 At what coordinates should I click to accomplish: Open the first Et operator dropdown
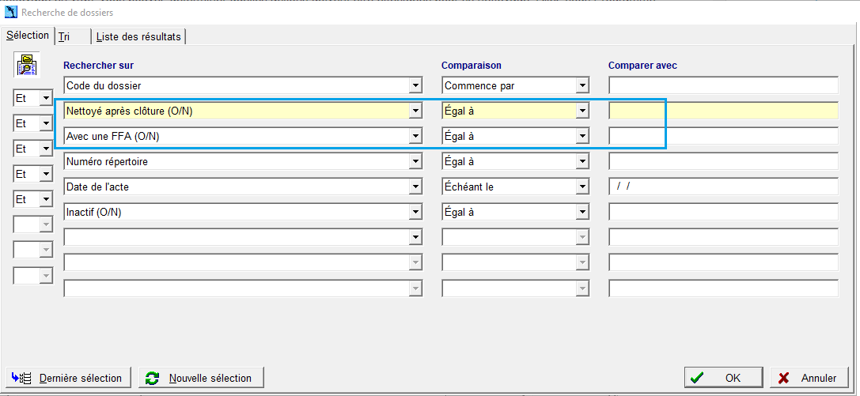pos(46,99)
